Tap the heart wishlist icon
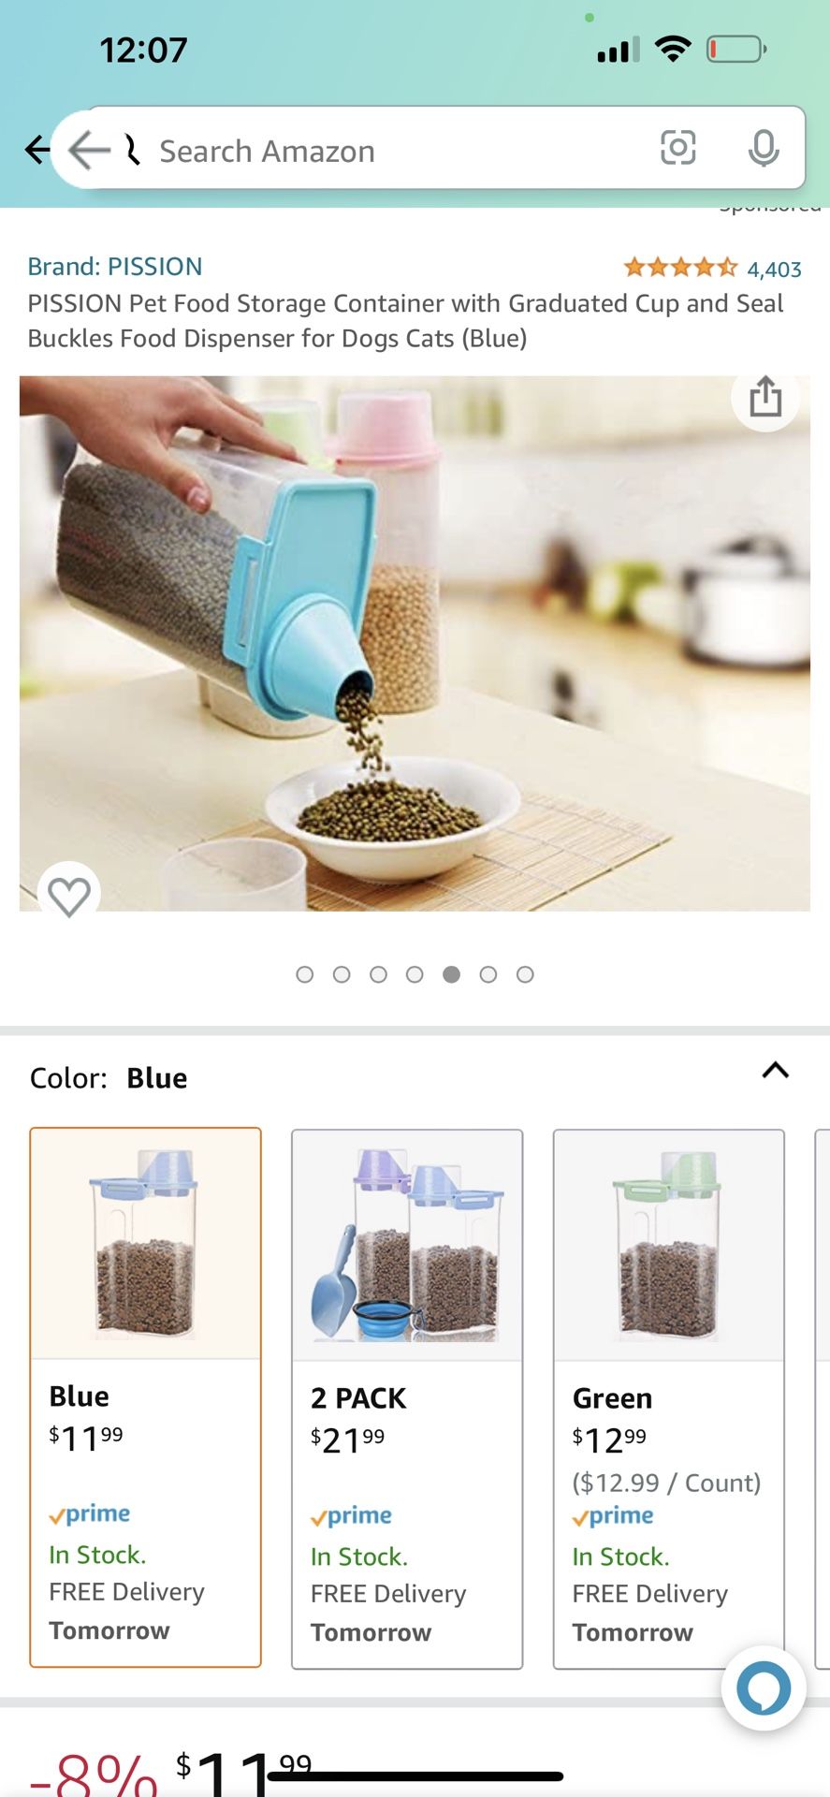Viewport: 830px width, 1797px height. point(69,896)
